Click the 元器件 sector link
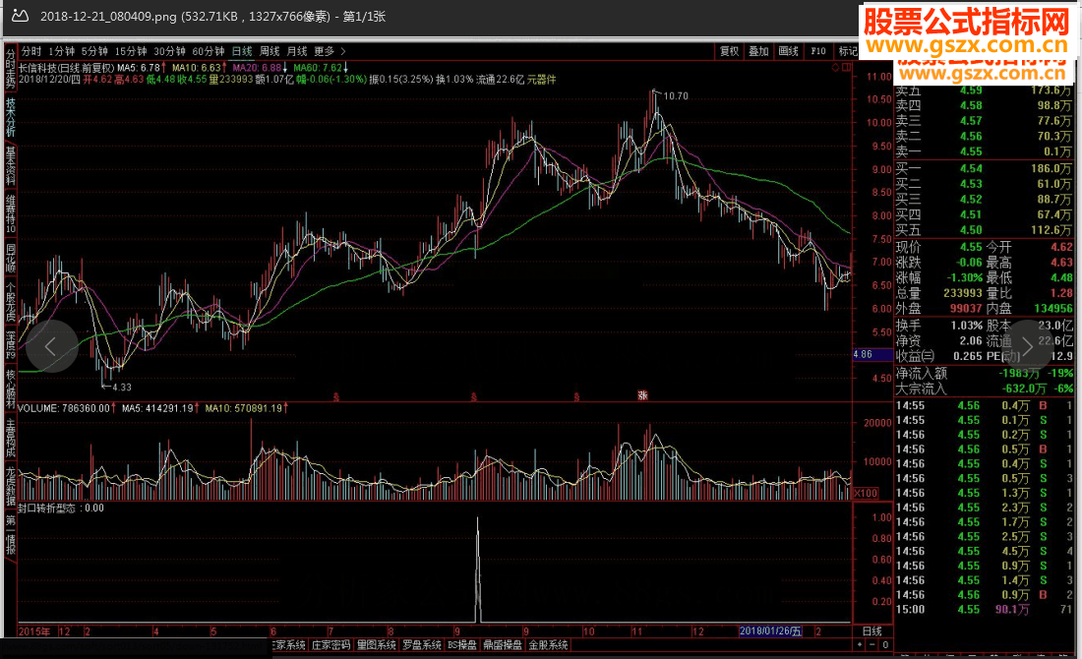Viewport: 1082px width, 659px height. (542, 80)
